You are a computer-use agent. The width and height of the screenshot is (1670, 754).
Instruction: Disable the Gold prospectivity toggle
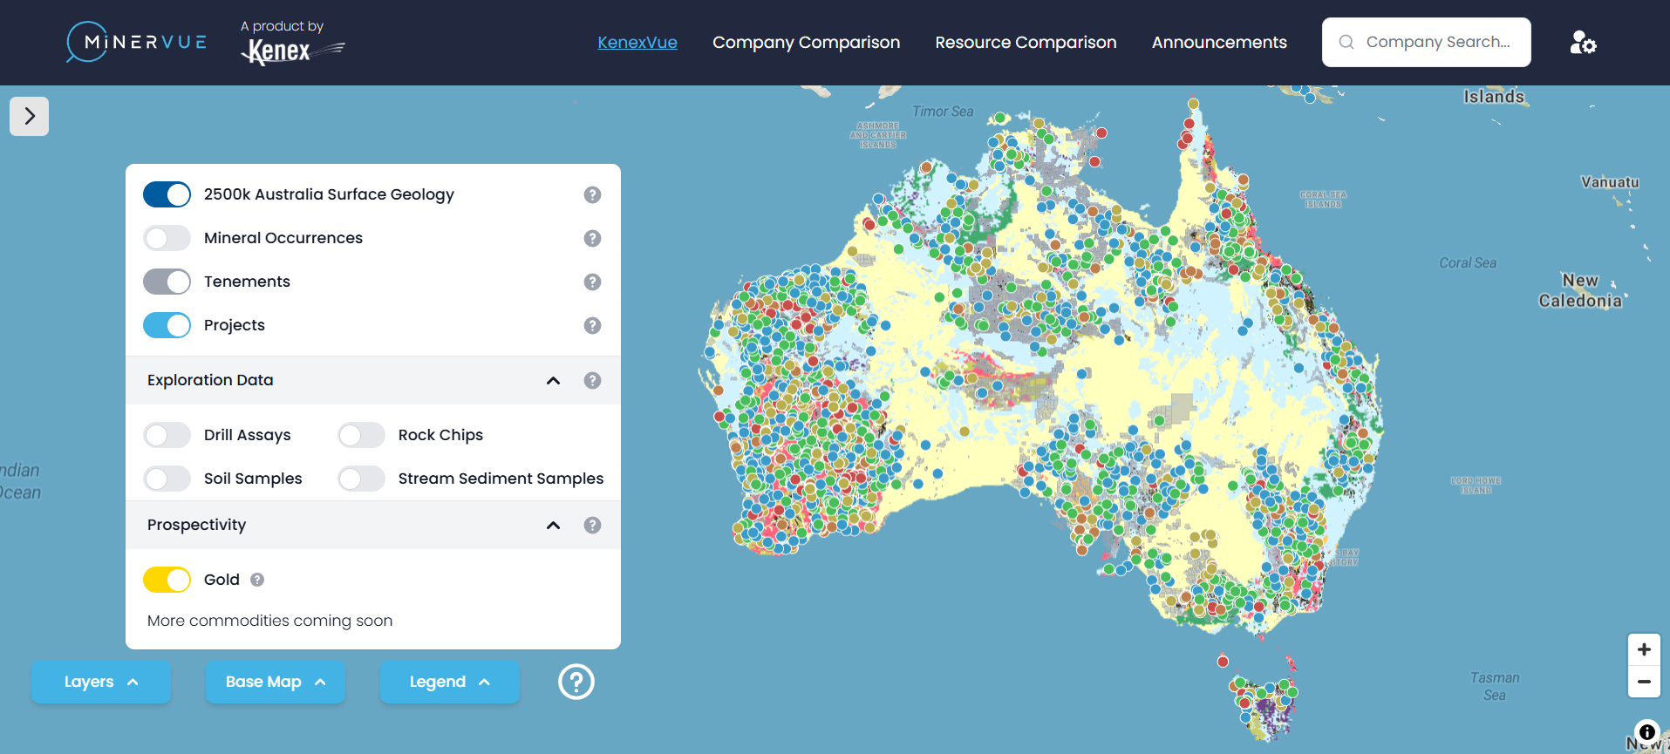[x=167, y=580]
